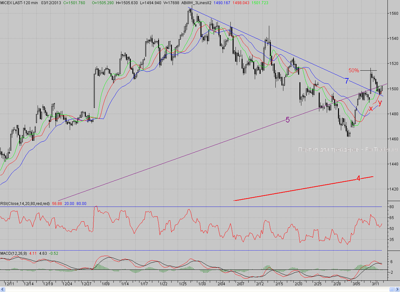The height and width of the screenshot is (292, 400).
Task: Click the red 50% retracement label
Action: [x=353, y=70]
